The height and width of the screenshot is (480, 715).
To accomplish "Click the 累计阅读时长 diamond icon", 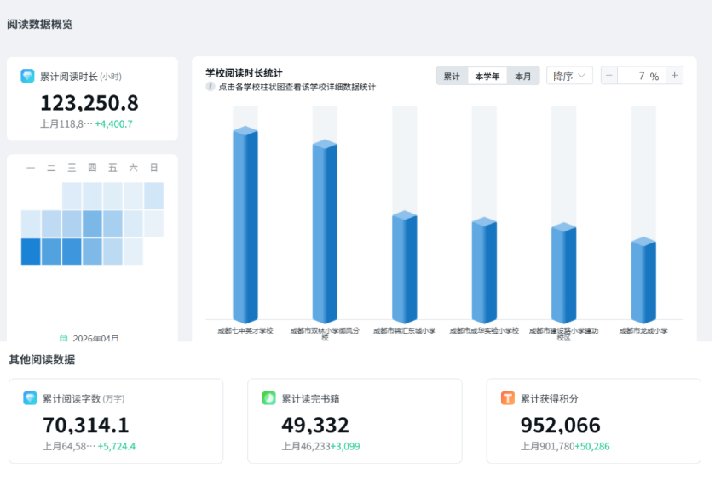I will (28, 76).
